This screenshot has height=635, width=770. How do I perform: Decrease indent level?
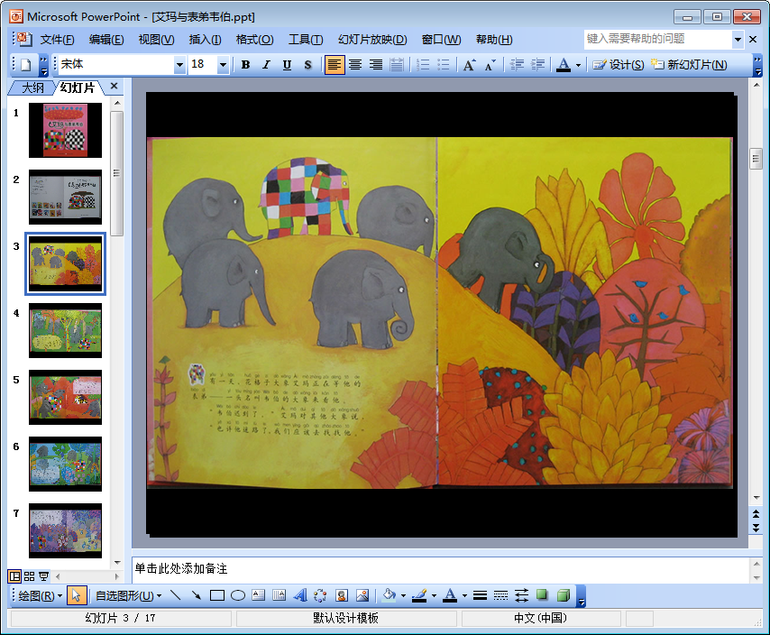click(x=517, y=65)
